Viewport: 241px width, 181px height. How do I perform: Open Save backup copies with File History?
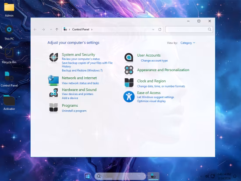[87, 65]
